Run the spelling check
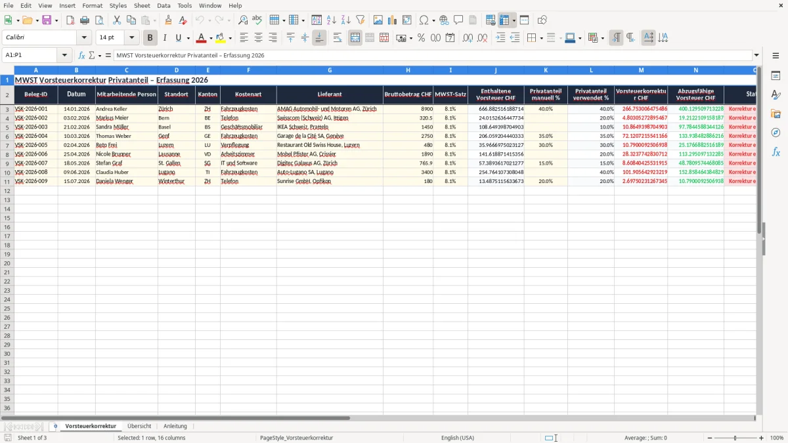788x443 pixels. tap(257, 20)
